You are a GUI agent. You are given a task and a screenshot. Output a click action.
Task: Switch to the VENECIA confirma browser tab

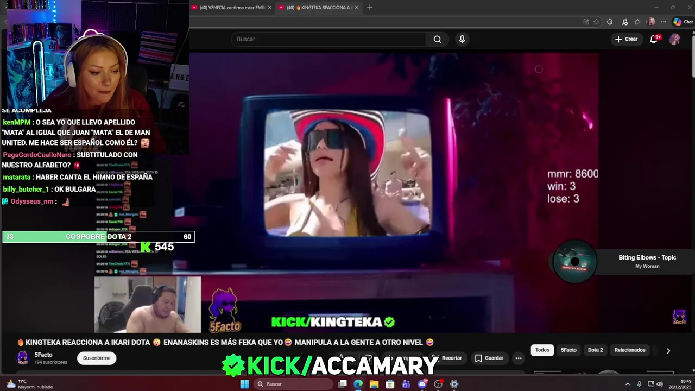231,8
